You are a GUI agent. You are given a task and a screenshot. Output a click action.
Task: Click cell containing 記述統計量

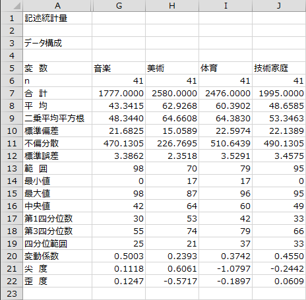57,18
